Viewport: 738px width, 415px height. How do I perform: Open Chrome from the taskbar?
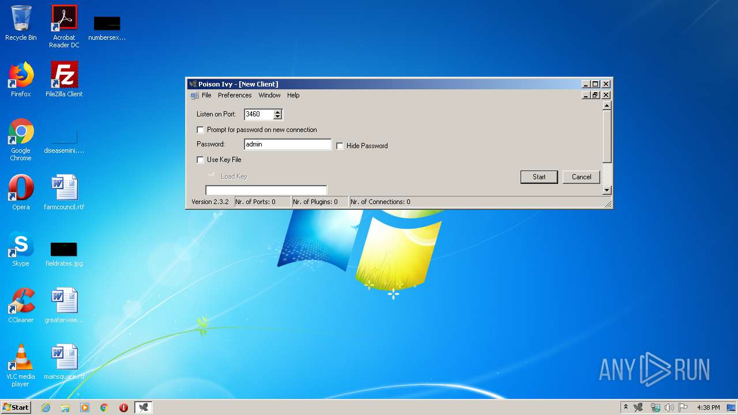point(104,408)
